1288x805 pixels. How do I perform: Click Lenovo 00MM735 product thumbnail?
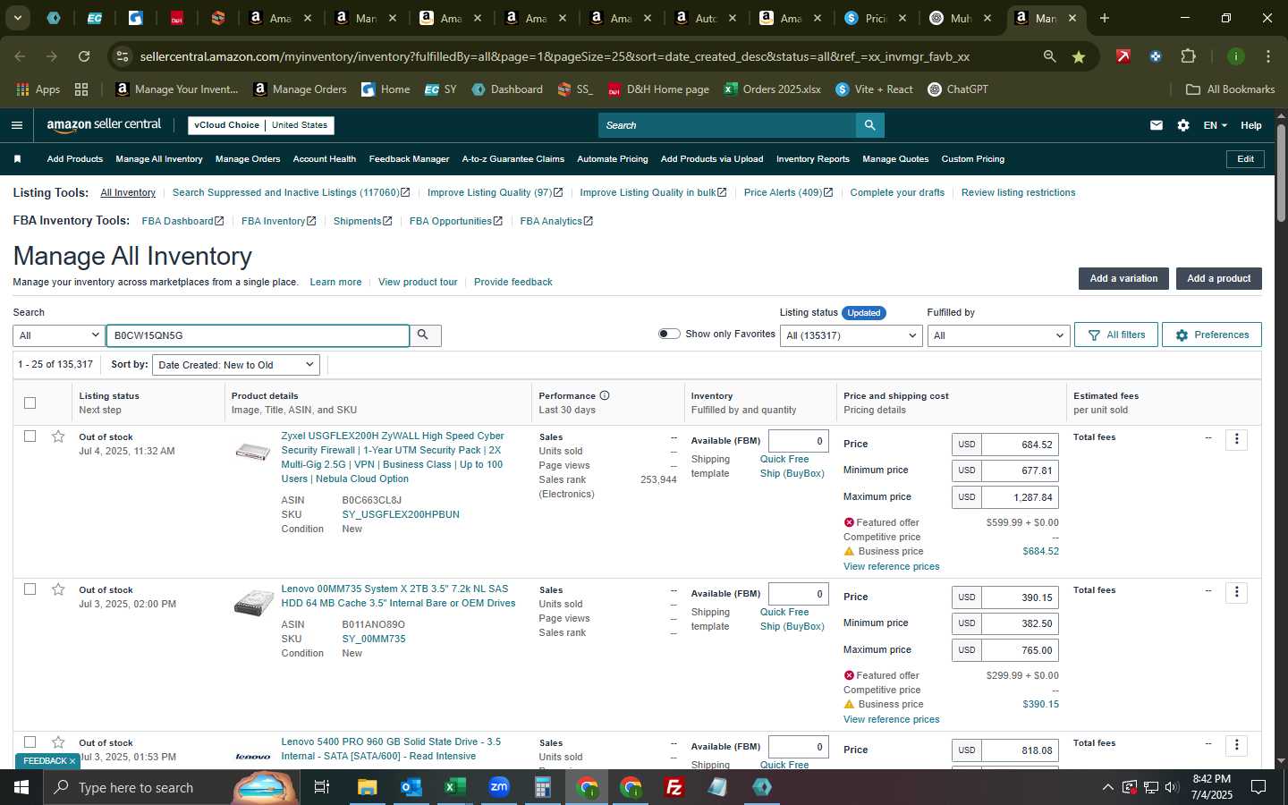(x=253, y=603)
